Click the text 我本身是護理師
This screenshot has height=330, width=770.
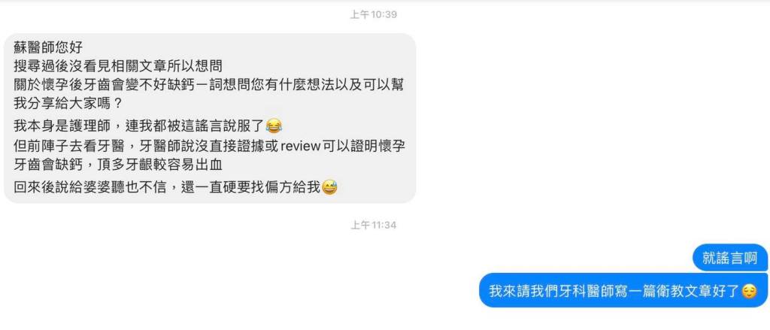(x=55, y=126)
